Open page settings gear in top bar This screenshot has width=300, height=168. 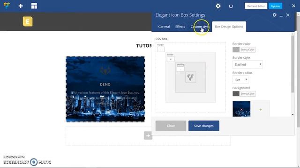pyautogui.click(x=218, y=6)
